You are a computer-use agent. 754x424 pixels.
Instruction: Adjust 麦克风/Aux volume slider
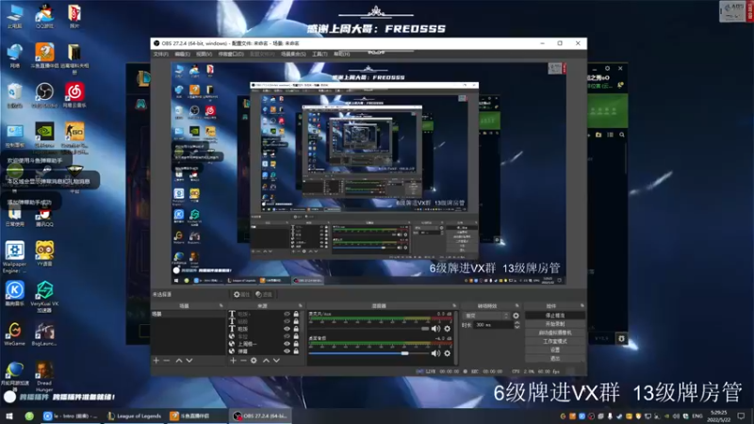(x=369, y=329)
